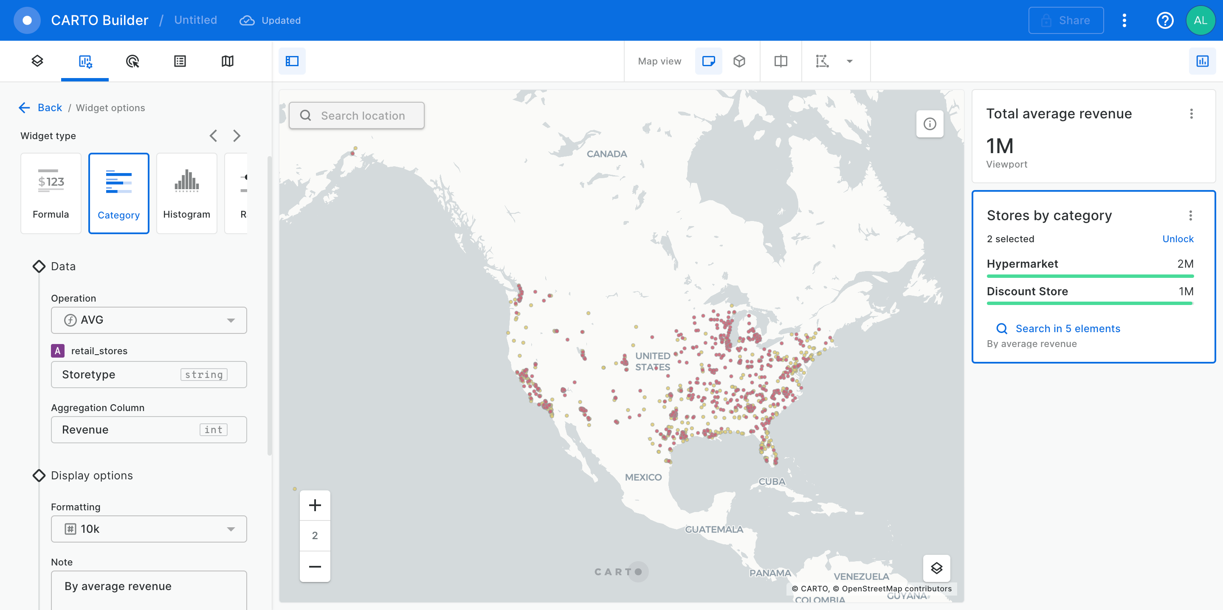Toggle split dual map view
This screenshot has width=1223, height=610.
[781, 61]
